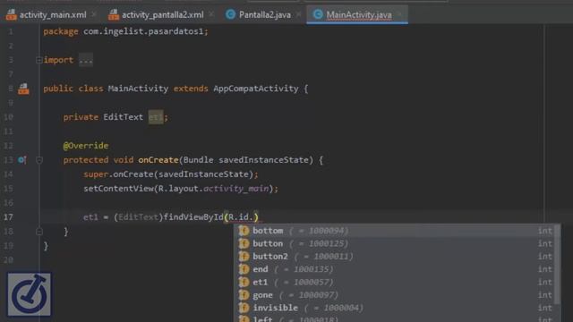This screenshot has width=573, height=322.
Task: Click the related XML file gutter icon on line 8
Action: click(x=23, y=89)
